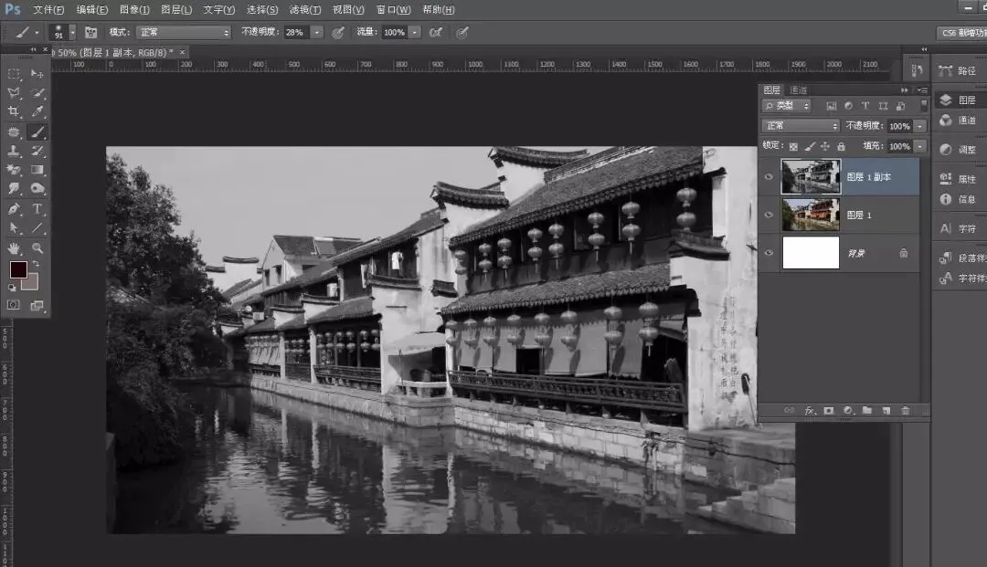Select the Rectangular Marquee tool
987x567 pixels.
click(14, 74)
